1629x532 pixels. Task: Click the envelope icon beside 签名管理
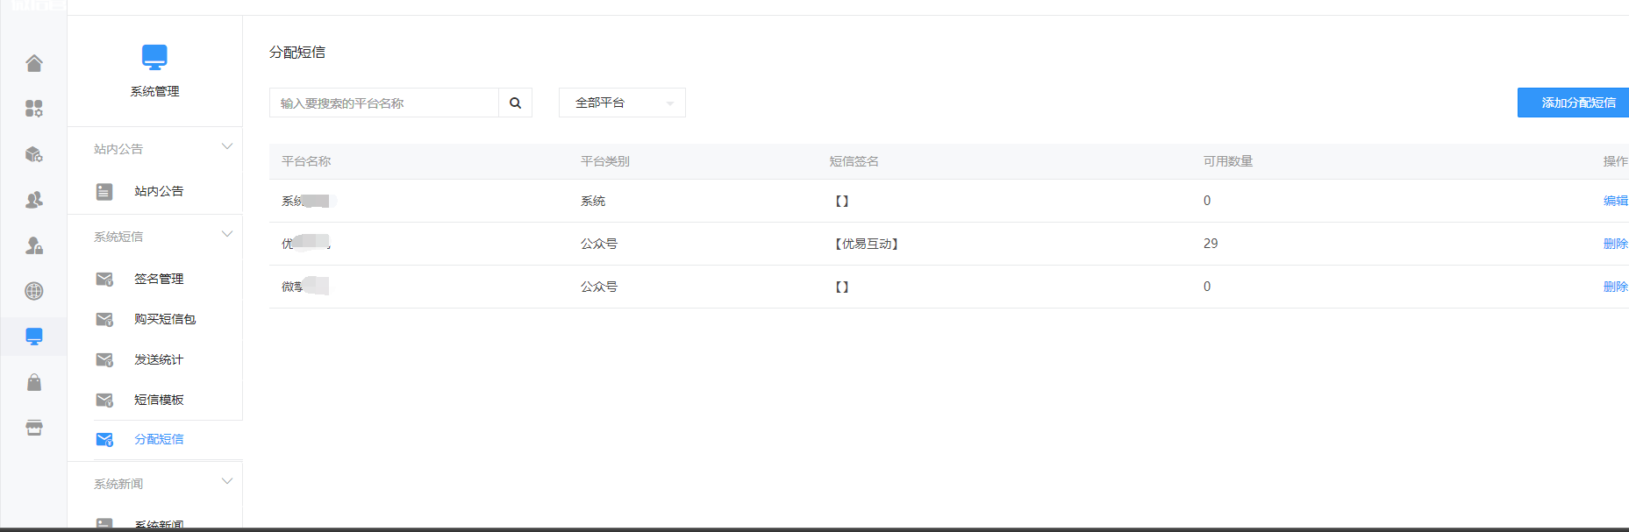pos(104,279)
